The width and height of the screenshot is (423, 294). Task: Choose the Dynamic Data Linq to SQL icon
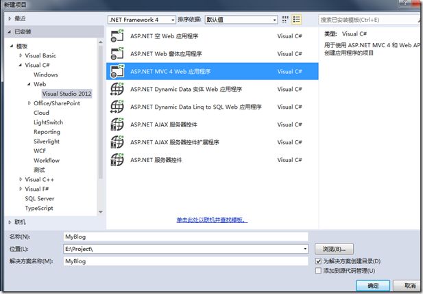pos(117,107)
